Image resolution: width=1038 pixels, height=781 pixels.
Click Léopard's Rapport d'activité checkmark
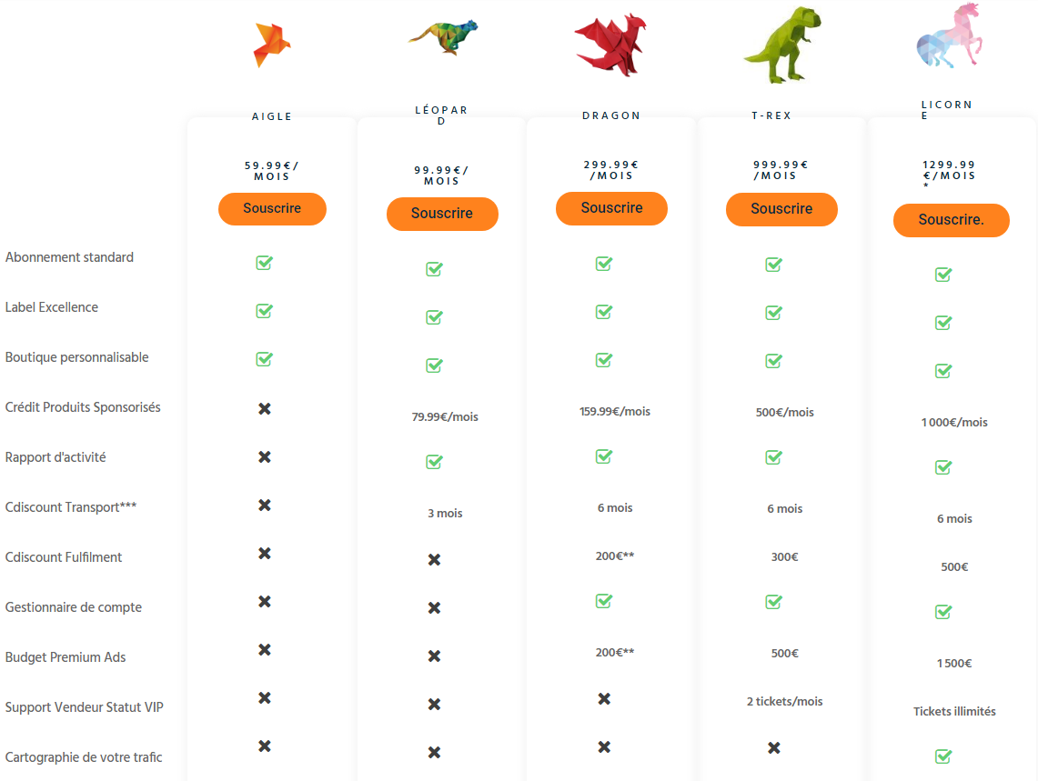coord(434,461)
